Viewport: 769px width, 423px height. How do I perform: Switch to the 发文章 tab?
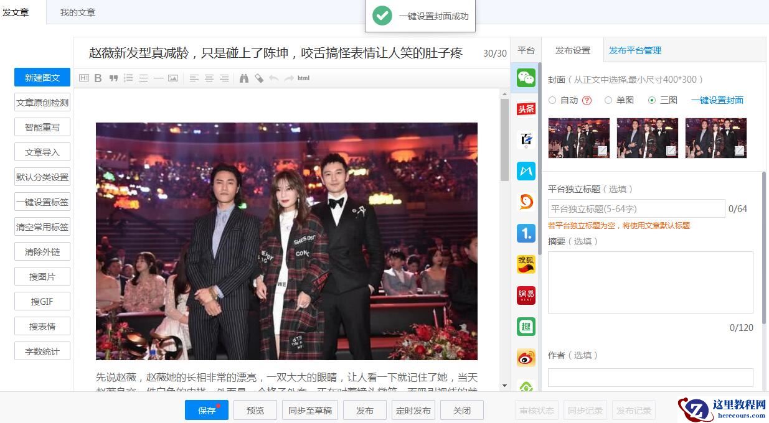click(x=16, y=12)
